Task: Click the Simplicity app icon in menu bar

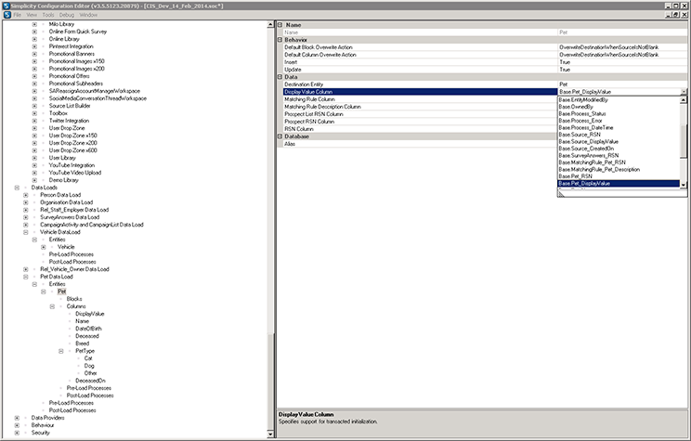Action: pos(7,15)
